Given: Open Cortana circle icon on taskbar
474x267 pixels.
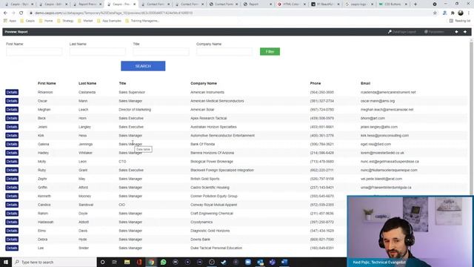Looking at the screenshot, I should [x=102, y=262].
